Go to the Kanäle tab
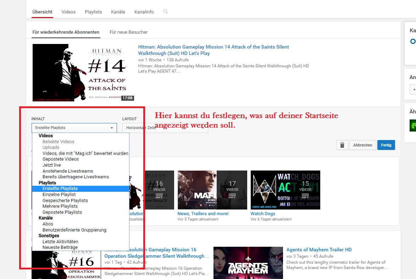 (x=118, y=12)
